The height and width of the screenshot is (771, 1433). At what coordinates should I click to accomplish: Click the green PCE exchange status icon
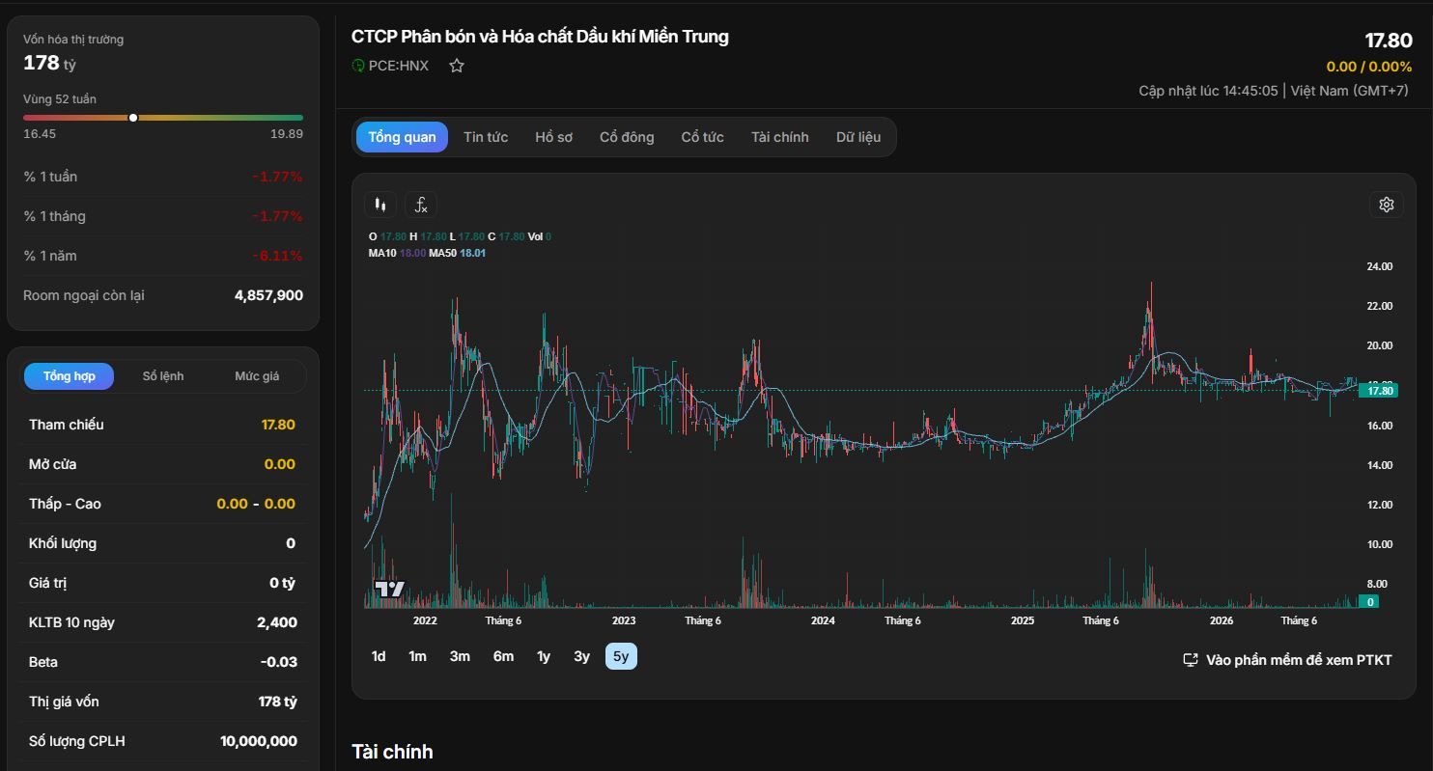[x=358, y=66]
